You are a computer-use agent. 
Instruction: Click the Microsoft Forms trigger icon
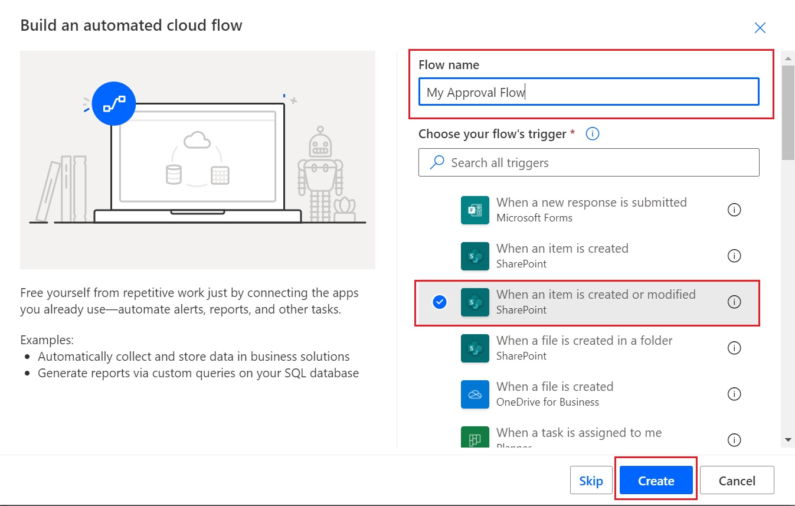tap(475, 210)
